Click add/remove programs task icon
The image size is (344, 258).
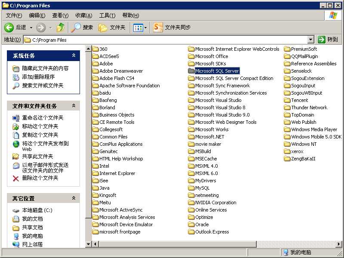coord(16,77)
